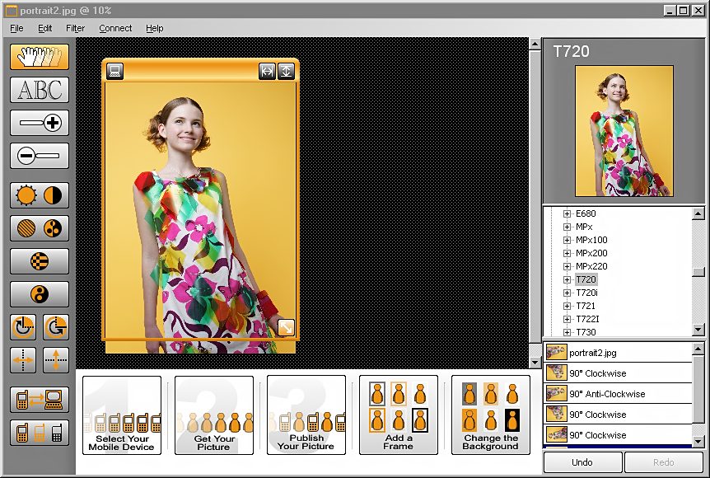Fit crop frame to width

pos(267,72)
